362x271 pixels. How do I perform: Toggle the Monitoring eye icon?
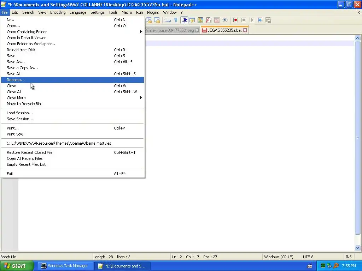[225, 20]
